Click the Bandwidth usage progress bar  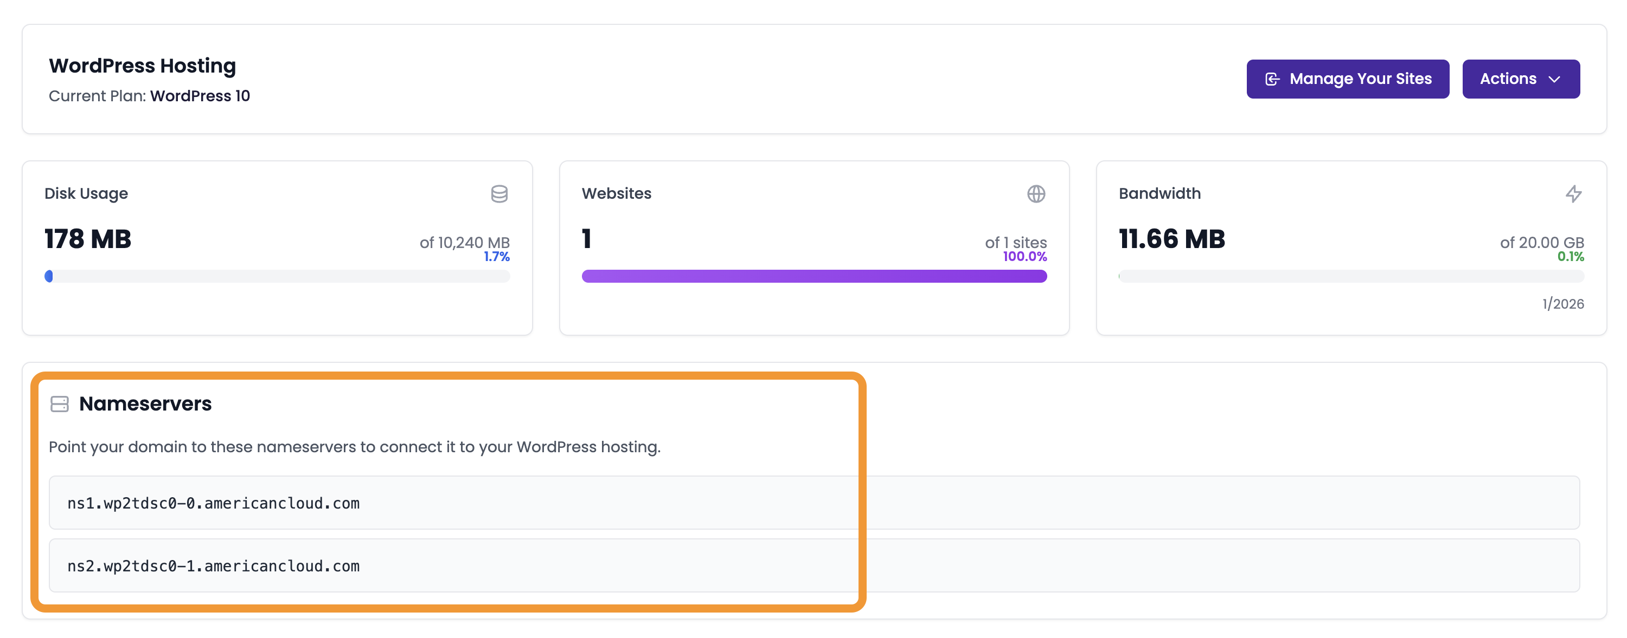click(x=1351, y=276)
